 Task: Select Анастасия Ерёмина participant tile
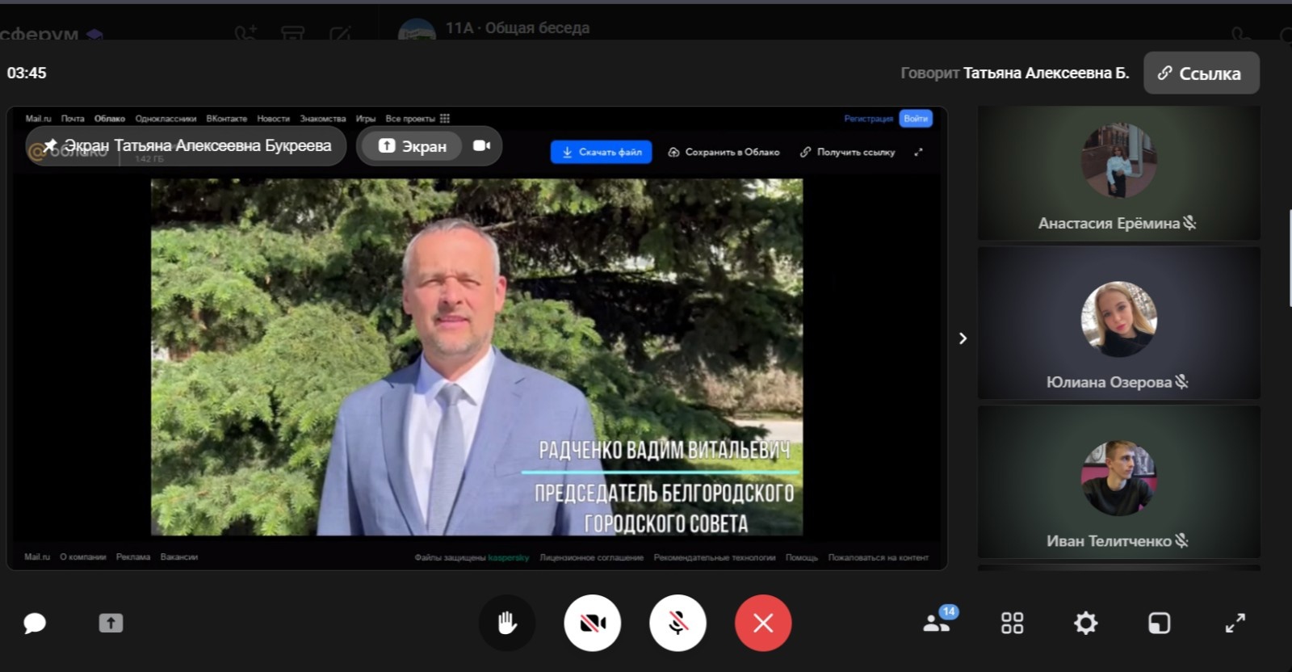point(1118,173)
